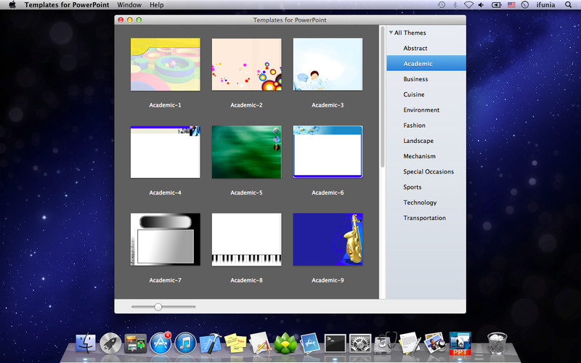This screenshot has height=363, width=581.
Task: Open System Preferences gear in dock
Action: coord(360,343)
